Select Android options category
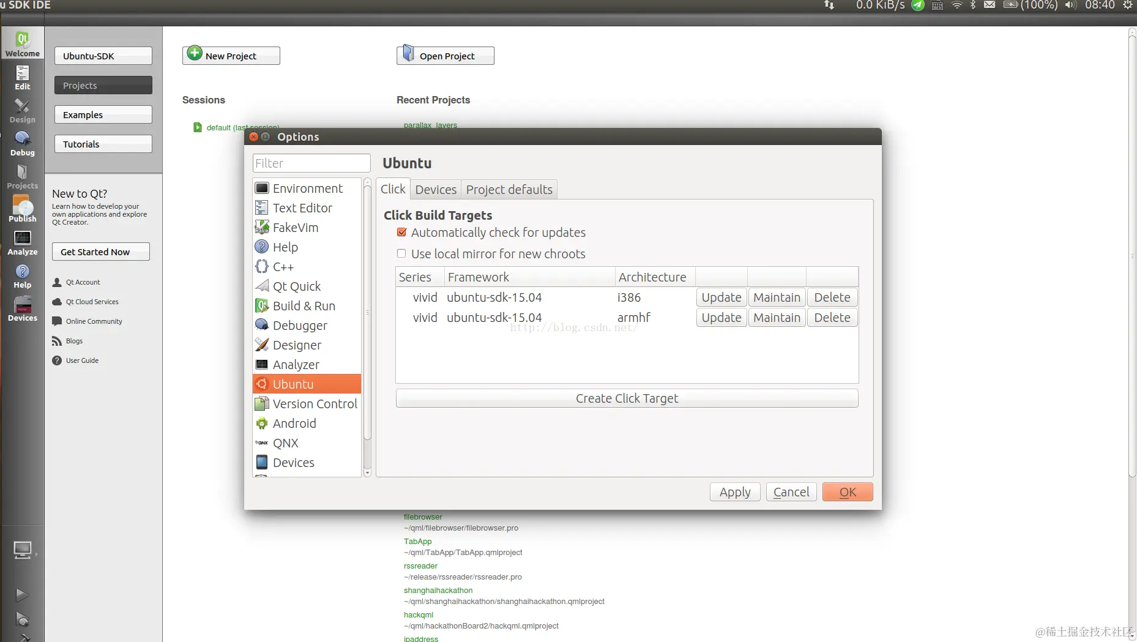1137x642 pixels. (307, 424)
